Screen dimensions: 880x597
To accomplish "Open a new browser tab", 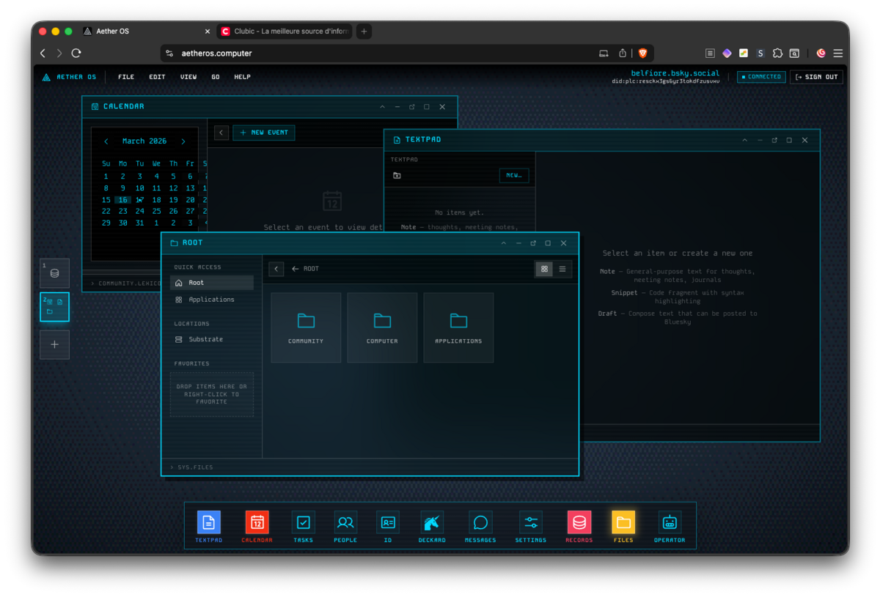I will click(364, 31).
